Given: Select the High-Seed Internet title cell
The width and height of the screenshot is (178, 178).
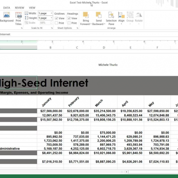Looking at the screenshot, I should coord(19,83).
